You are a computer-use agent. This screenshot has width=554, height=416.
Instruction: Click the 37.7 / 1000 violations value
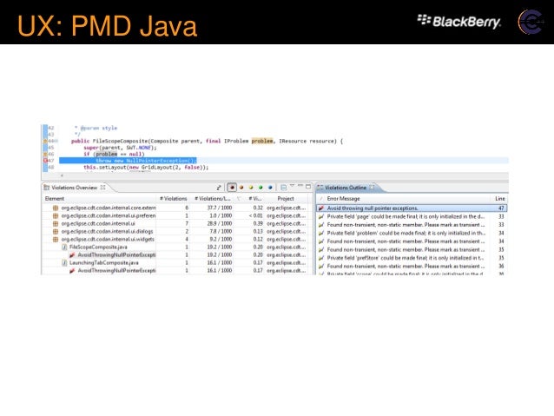tap(220, 208)
